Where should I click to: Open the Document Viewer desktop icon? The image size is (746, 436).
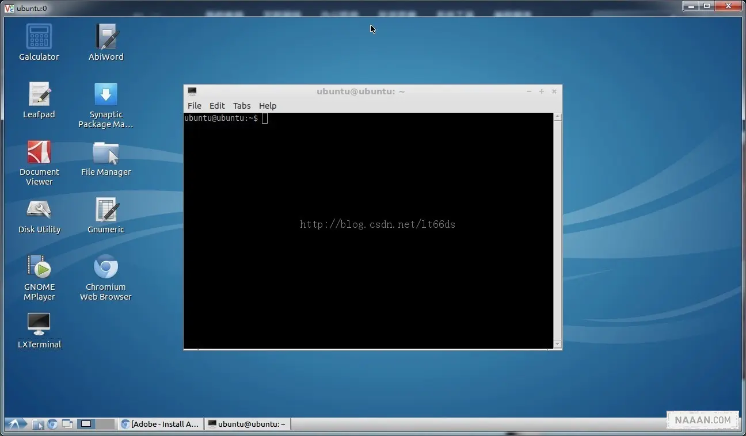click(39, 152)
